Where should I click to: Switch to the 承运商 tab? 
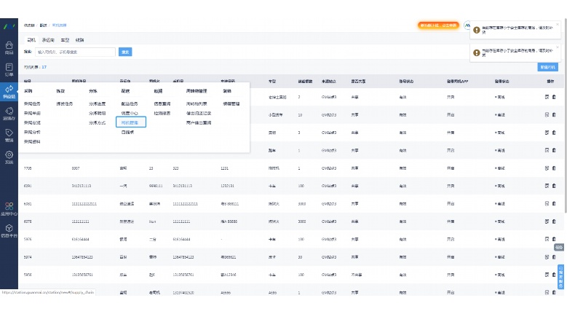tap(48, 40)
